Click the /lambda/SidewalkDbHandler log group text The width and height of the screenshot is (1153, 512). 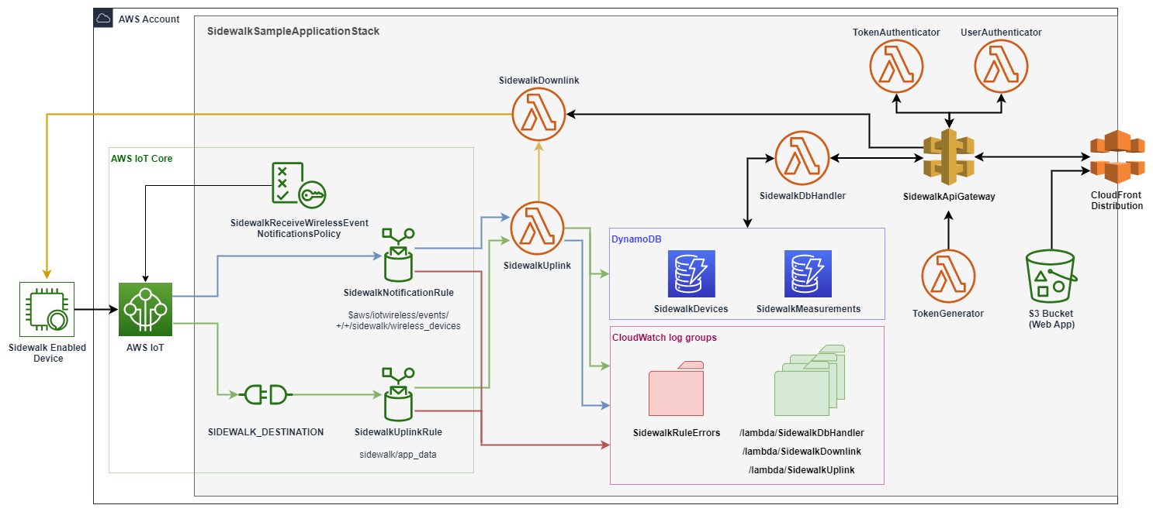pos(802,432)
